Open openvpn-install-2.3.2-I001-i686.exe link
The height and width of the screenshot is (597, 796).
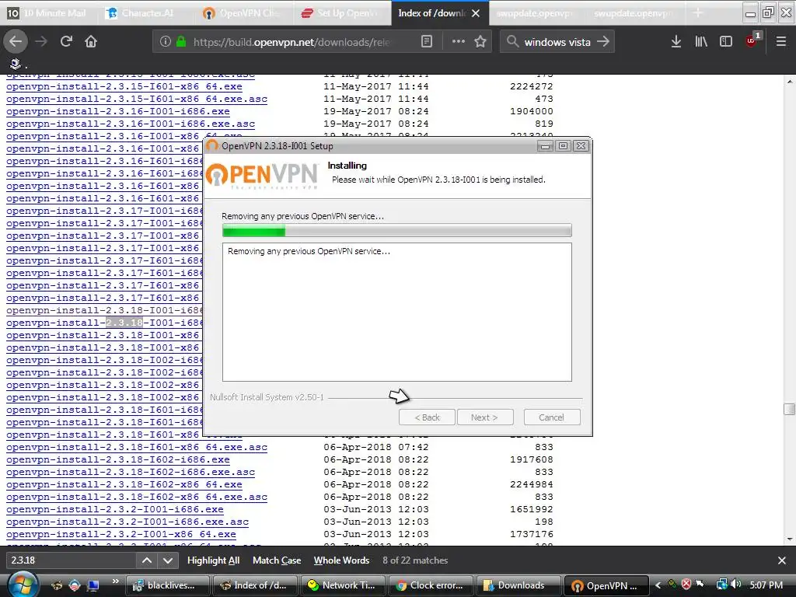click(x=115, y=509)
